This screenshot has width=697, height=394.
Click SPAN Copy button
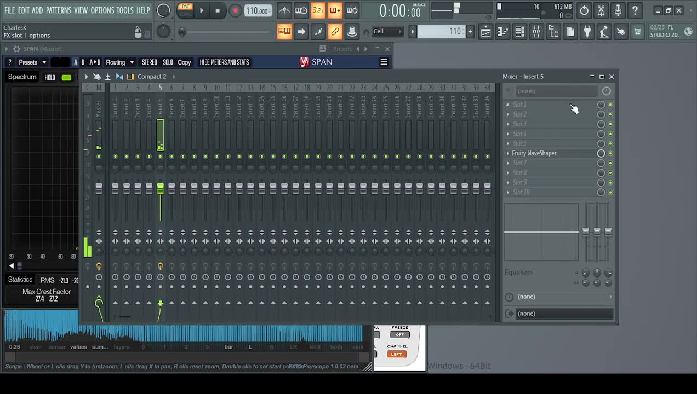(x=184, y=62)
